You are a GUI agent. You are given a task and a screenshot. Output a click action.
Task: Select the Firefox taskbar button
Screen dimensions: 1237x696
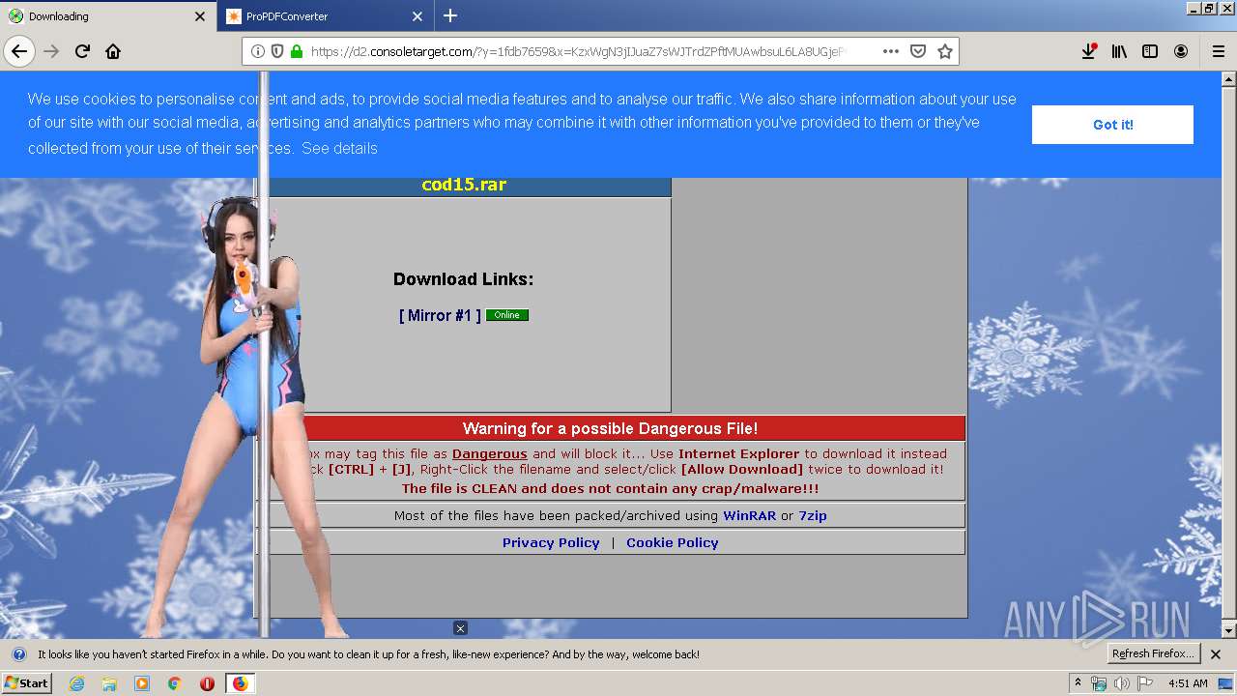coord(240,683)
